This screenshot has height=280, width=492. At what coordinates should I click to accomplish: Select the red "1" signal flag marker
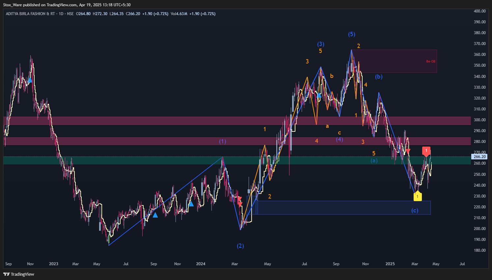click(426, 151)
